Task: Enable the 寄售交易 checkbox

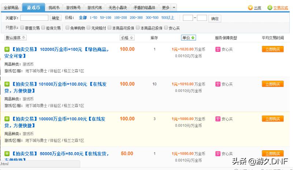Action: (x=22, y=28)
